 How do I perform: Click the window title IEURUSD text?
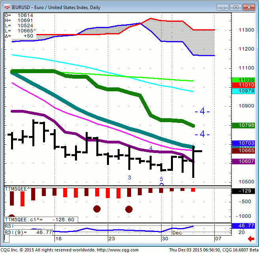pyautogui.click(x=21, y=8)
